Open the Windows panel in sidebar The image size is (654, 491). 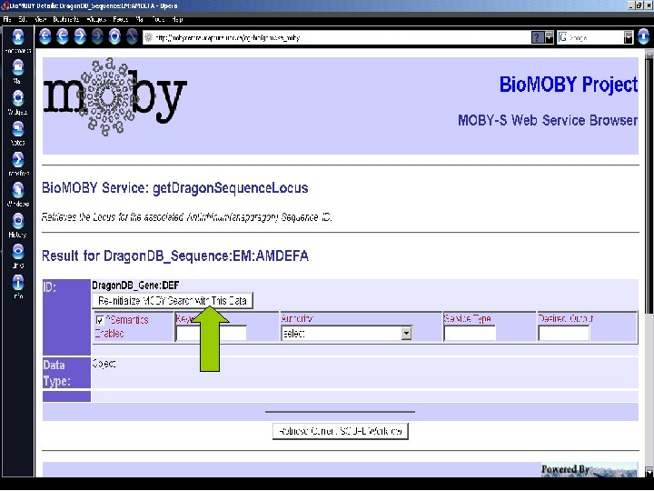(x=17, y=195)
